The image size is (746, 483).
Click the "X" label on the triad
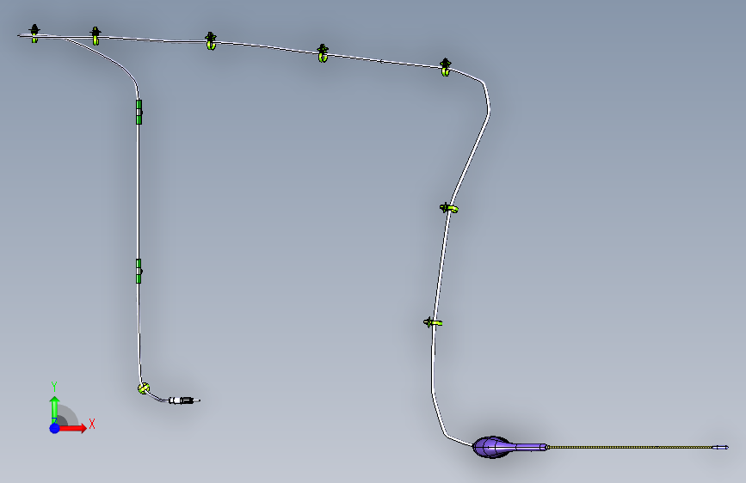(x=92, y=424)
